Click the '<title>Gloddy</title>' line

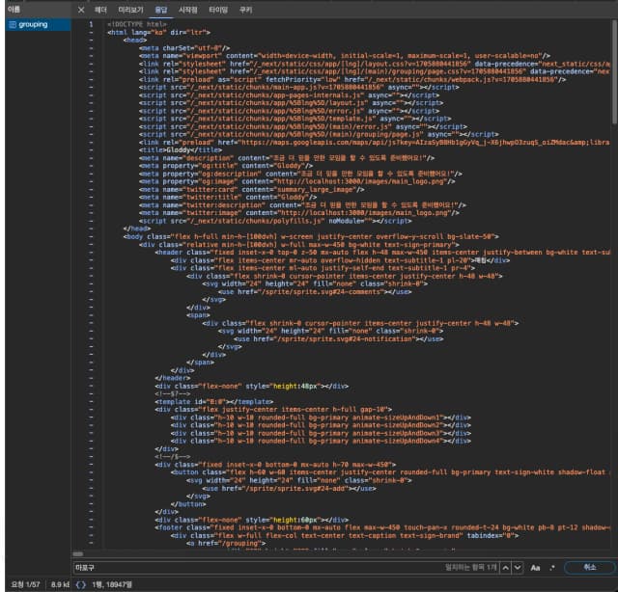[x=181, y=150]
